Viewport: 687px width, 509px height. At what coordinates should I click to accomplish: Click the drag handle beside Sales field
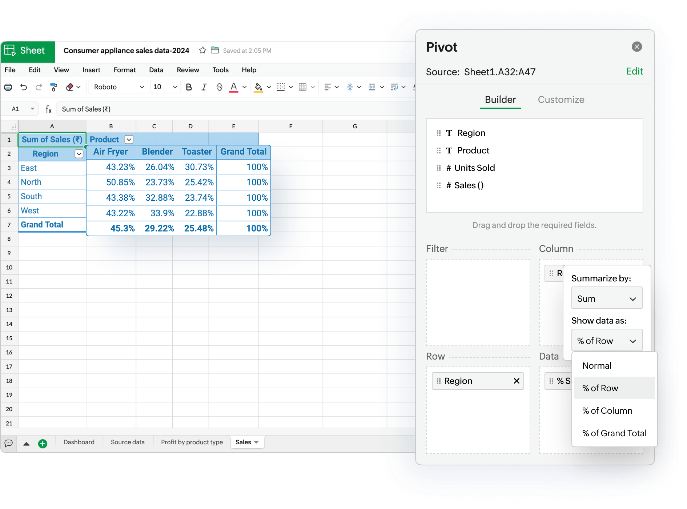[x=439, y=185]
